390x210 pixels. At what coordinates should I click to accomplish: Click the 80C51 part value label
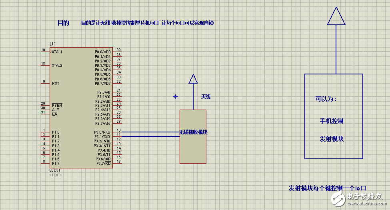tap(55, 170)
